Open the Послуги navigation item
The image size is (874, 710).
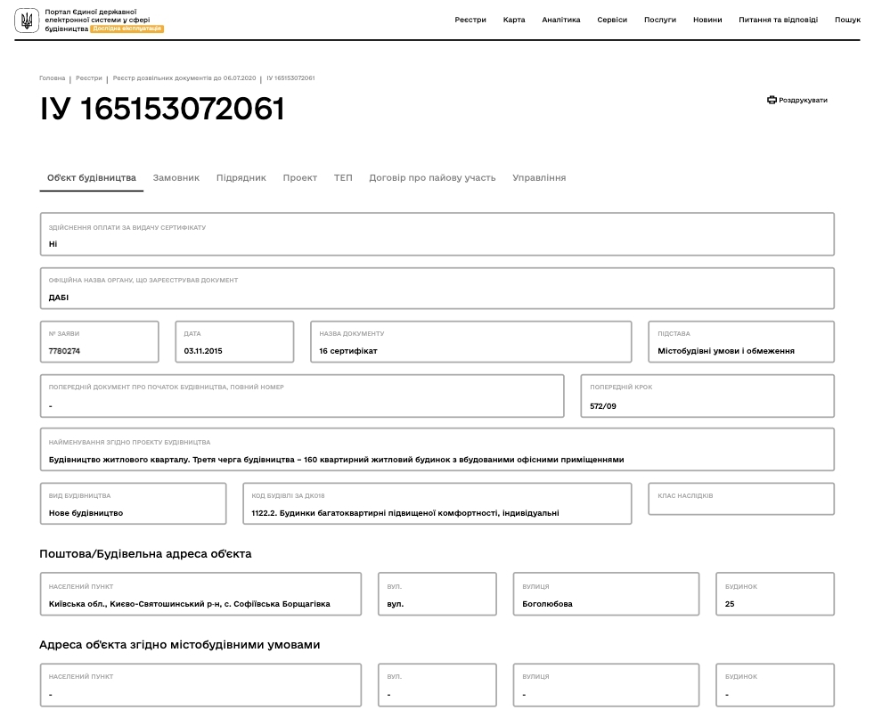(660, 20)
